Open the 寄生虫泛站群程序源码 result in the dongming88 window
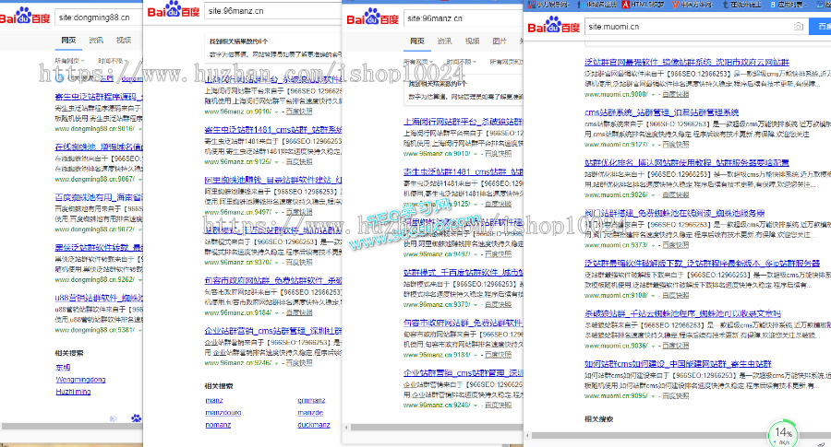This screenshot has height=447, width=831. [x=99, y=97]
